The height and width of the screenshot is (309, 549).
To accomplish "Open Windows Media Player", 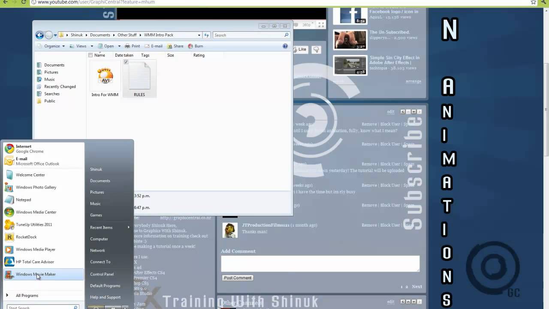I will click(43, 249).
